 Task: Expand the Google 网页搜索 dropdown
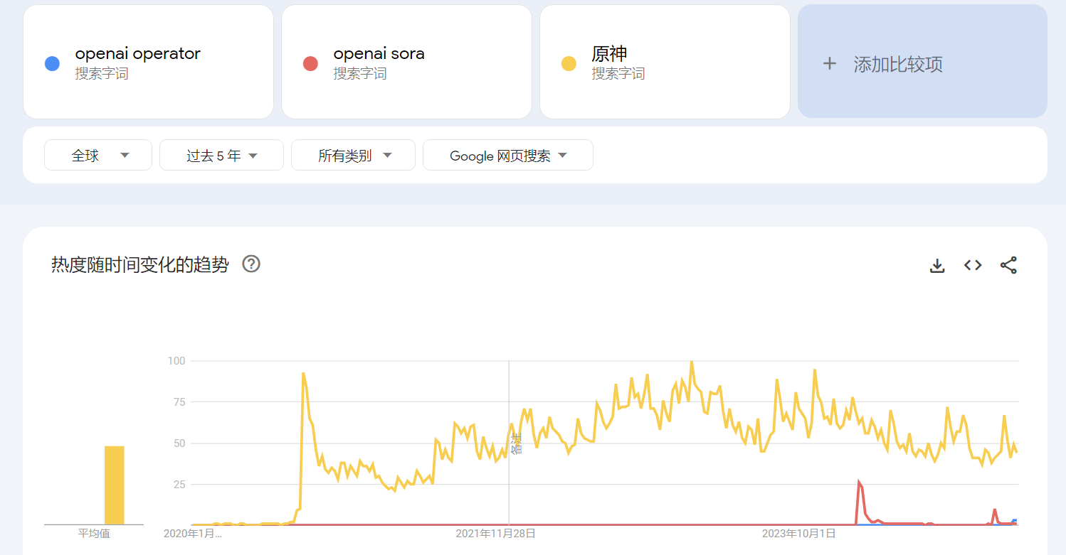[507, 156]
